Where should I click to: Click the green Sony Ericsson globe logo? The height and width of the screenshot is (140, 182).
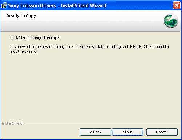[171, 21]
